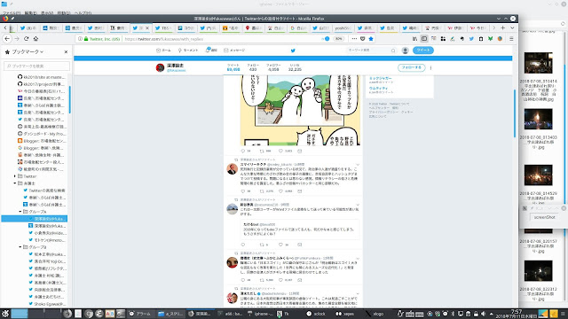Image resolution: width=568 pixels, height=319 pixels.
Task: Open Twitter 通知 notifications
Action: click(x=211, y=51)
